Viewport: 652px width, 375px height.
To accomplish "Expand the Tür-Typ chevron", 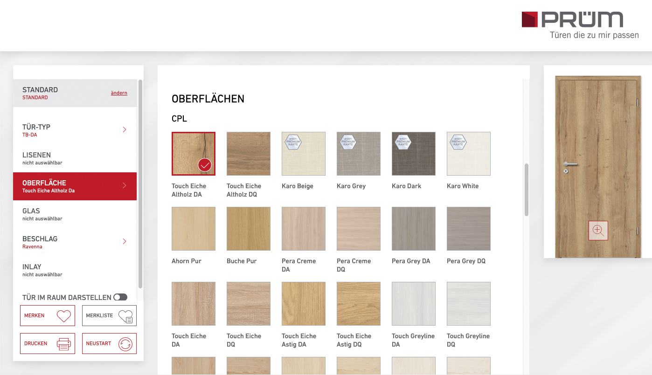I will click(125, 130).
